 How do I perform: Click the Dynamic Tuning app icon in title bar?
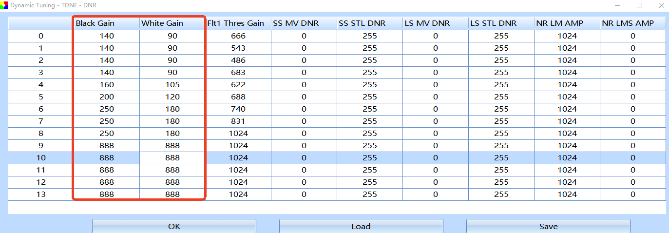point(5,5)
